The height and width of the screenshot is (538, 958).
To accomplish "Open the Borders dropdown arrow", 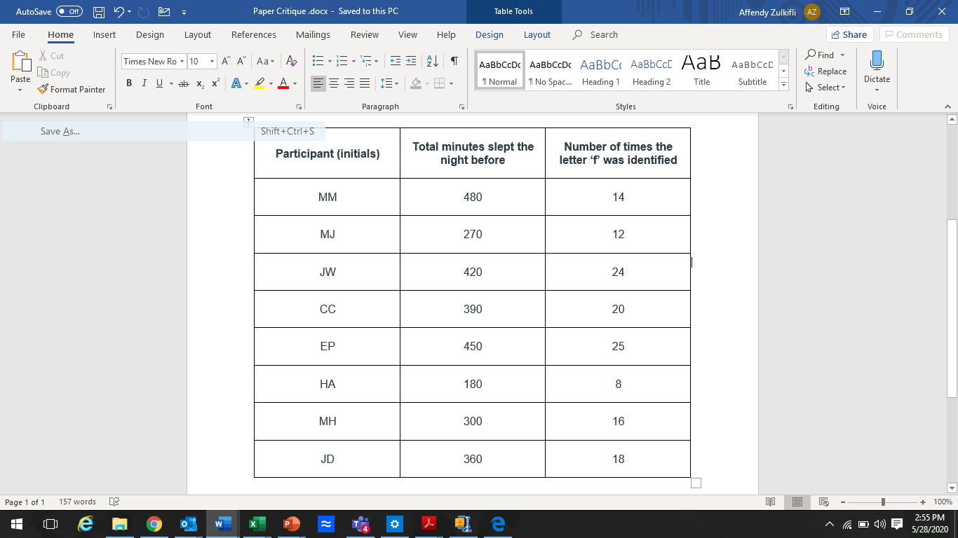I will pyautogui.click(x=451, y=83).
